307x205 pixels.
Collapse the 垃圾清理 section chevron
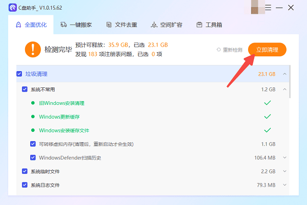tap(284, 74)
